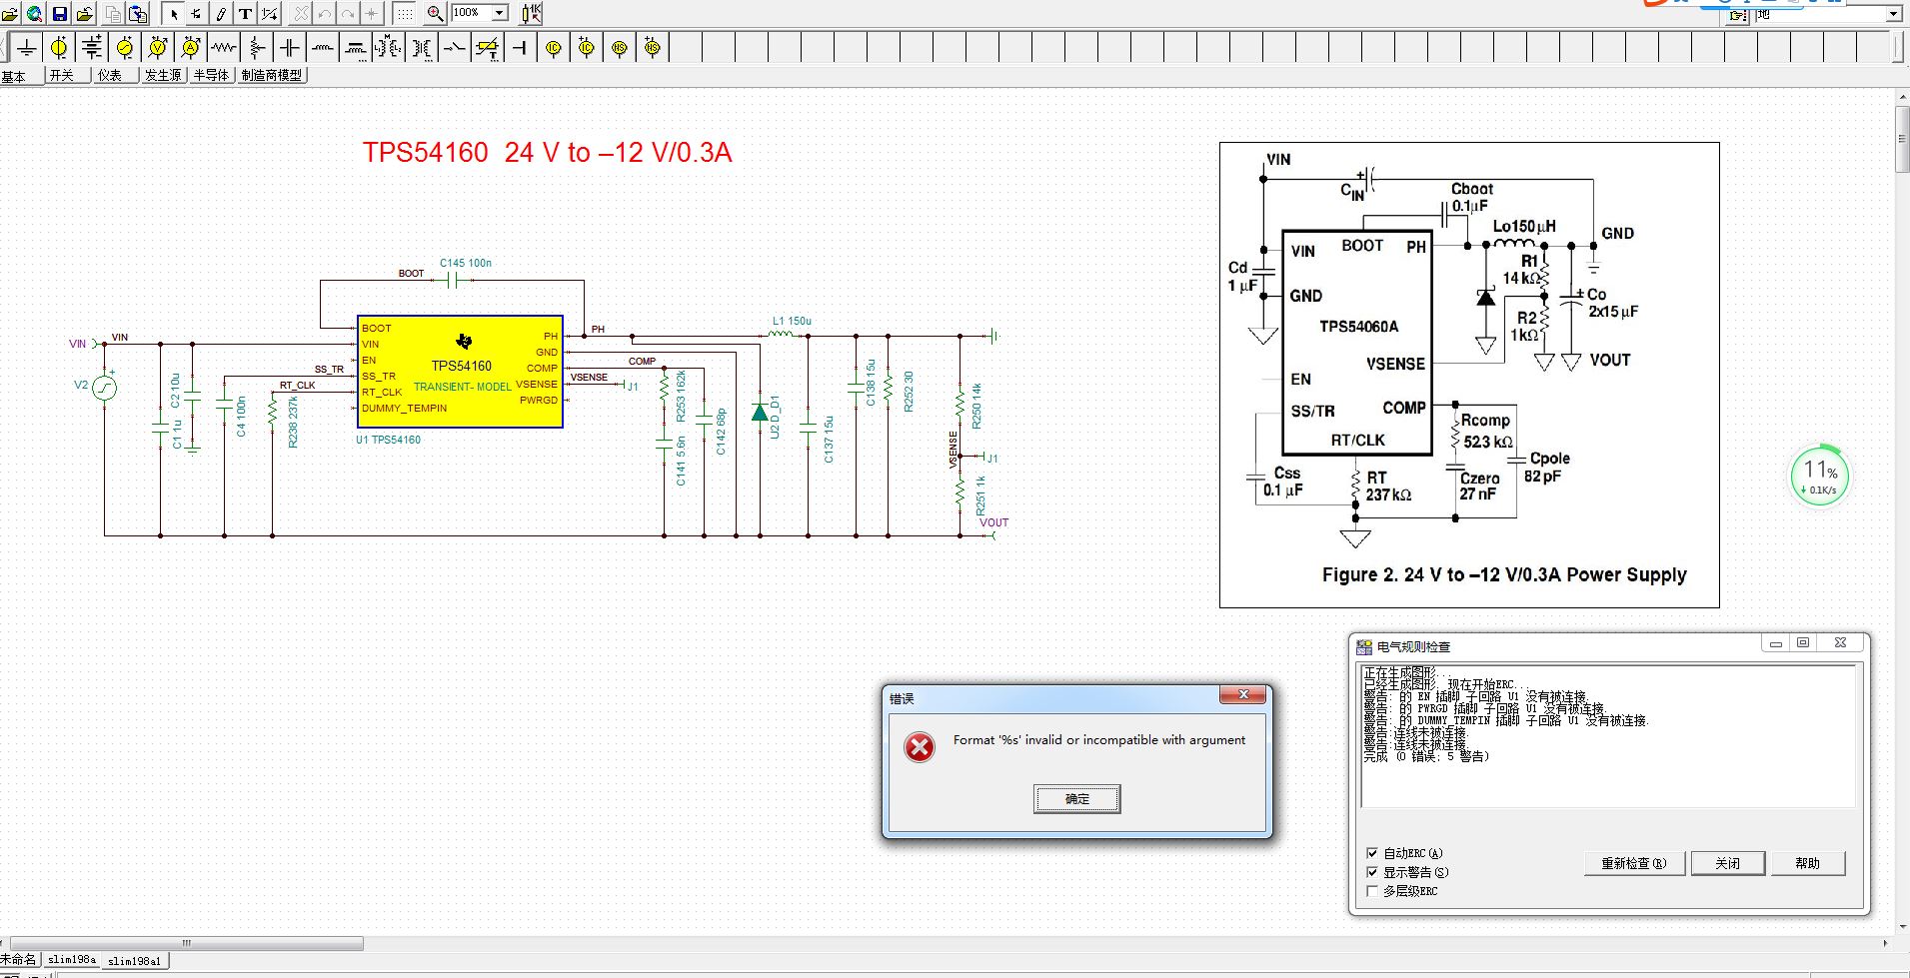Pick the capacitor component icon

tap(290, 47)
